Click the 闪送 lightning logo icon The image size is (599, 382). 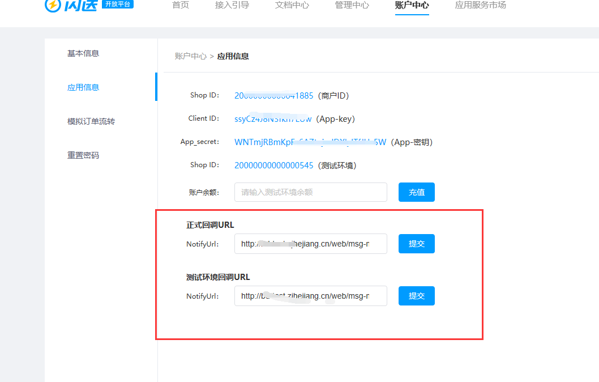pyautogui.click(x=53, y=5)
